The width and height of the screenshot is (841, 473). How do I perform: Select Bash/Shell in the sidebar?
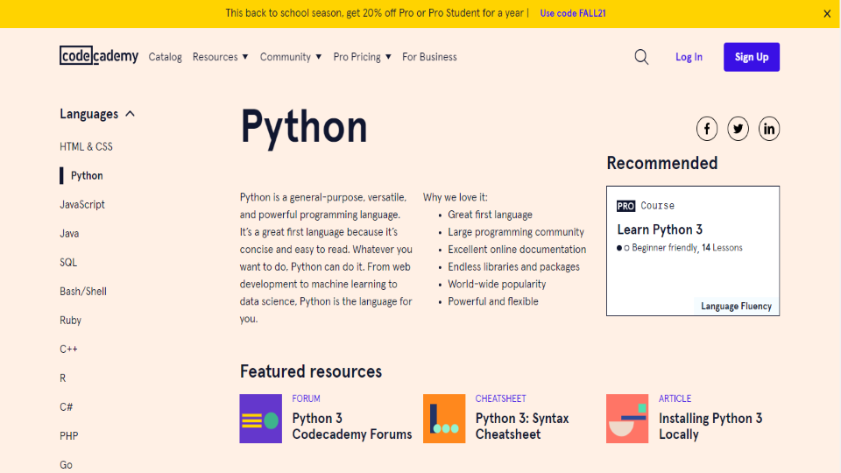coord(83,291)
